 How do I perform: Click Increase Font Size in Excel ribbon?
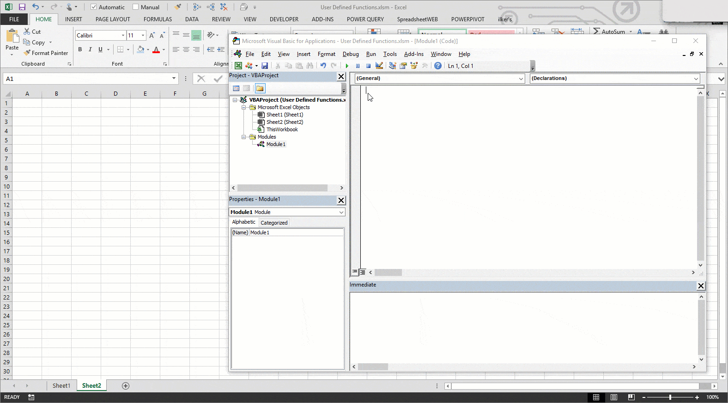point(152,35)
